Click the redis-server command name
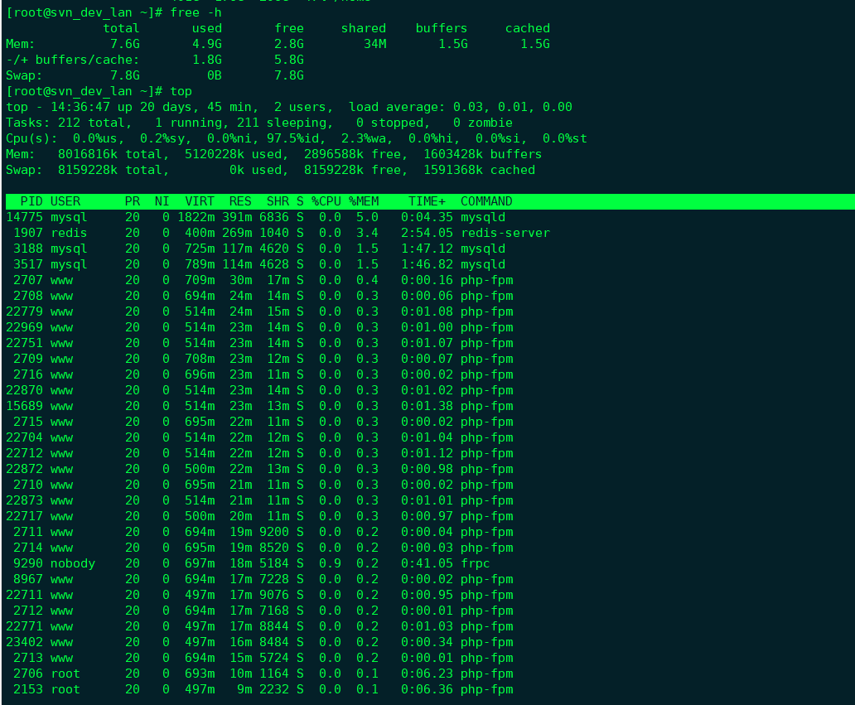The image size is (855, 705). 505,234
